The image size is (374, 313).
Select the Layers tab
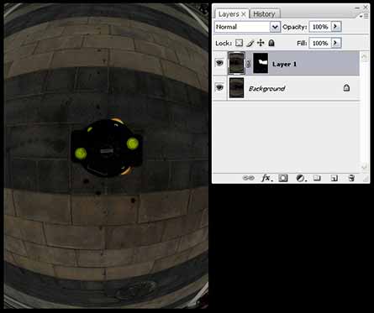pos(232,14)
